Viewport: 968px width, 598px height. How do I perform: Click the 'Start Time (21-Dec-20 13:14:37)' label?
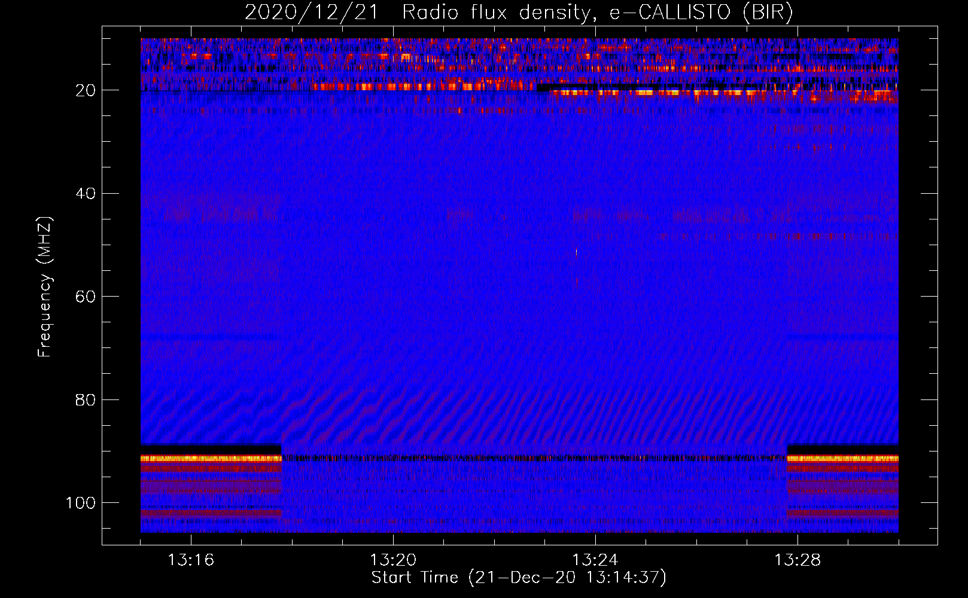[519, 578]
